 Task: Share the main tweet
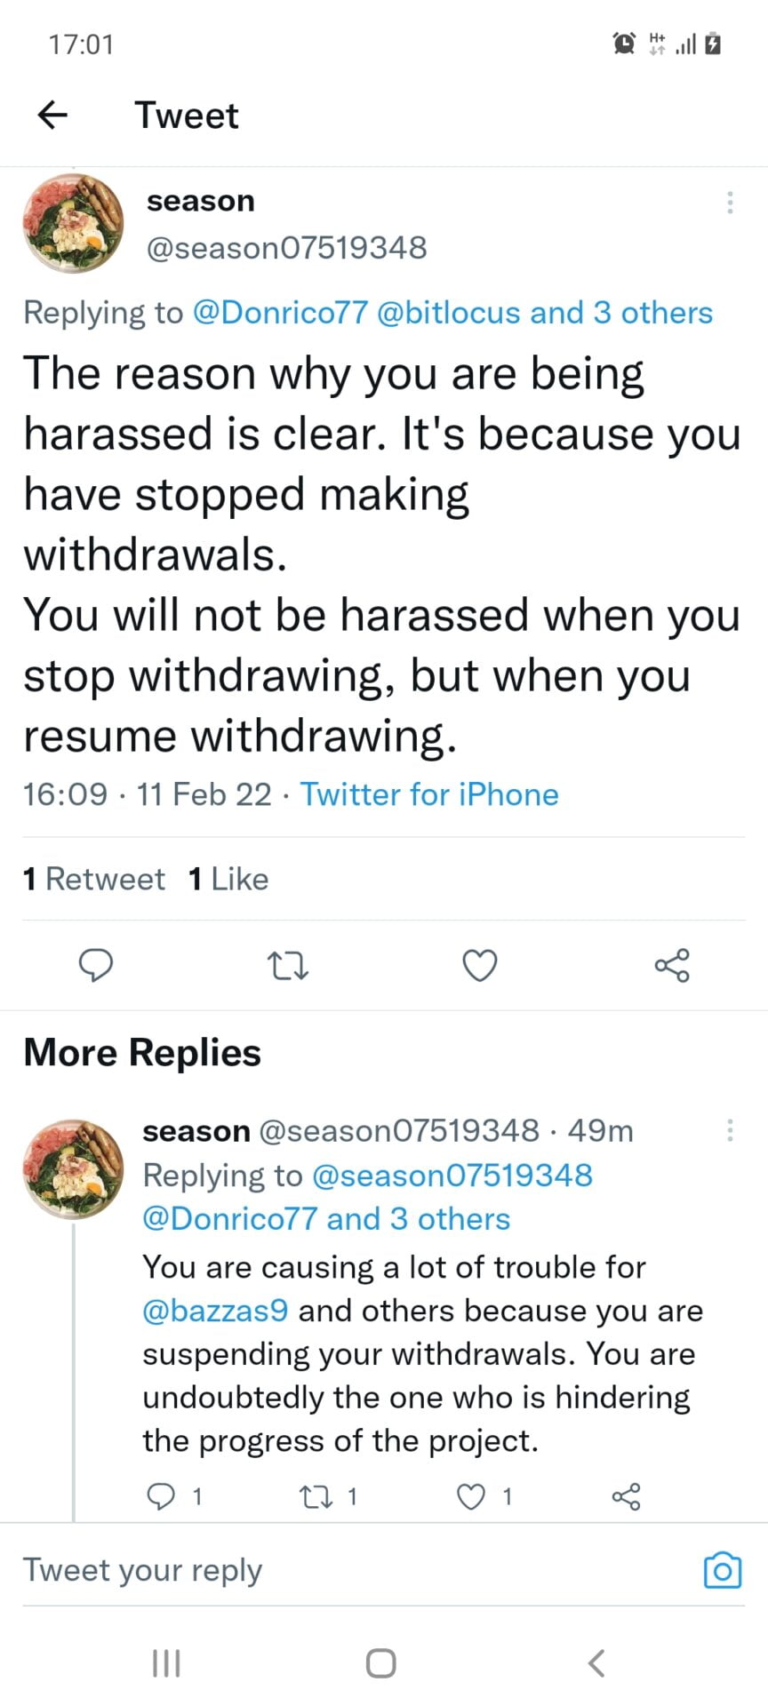[x=672, y=965]
